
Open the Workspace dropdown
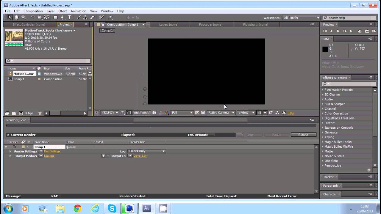[301, 18]
